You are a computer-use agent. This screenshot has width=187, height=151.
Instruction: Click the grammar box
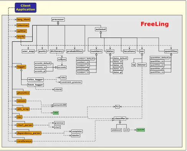point(59,123)
